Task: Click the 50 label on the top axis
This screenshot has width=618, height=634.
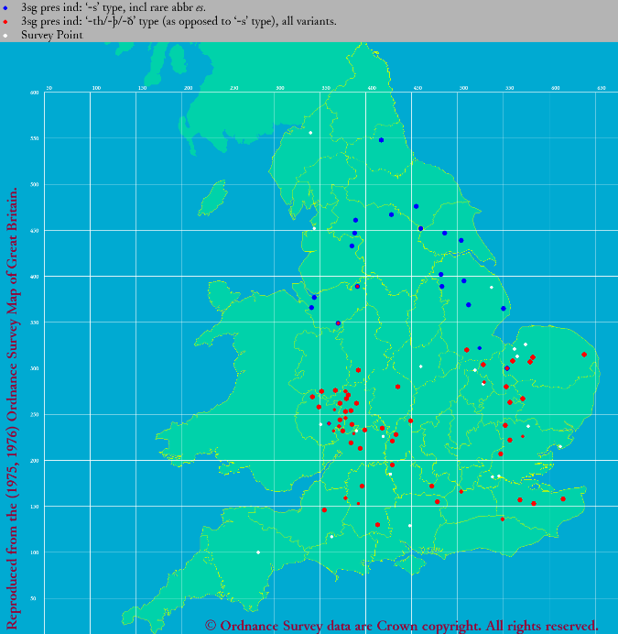Action: [49, 88]
